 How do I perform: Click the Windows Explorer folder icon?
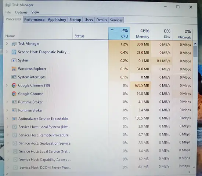coord(14,69)
